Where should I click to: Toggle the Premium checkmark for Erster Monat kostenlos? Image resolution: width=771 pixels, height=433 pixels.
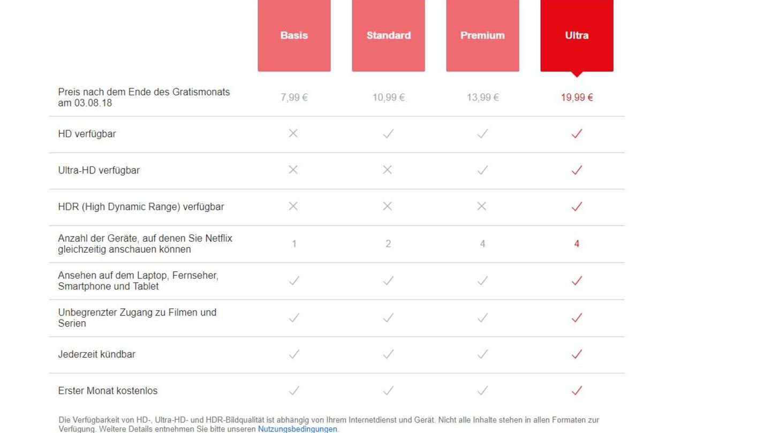[x=482, y=390]
